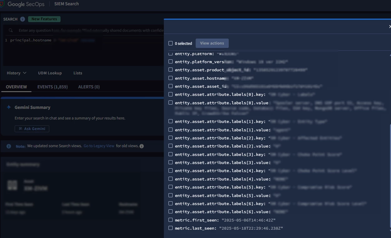Switch to the OVERVIEW tab

(x=16, y=87)
